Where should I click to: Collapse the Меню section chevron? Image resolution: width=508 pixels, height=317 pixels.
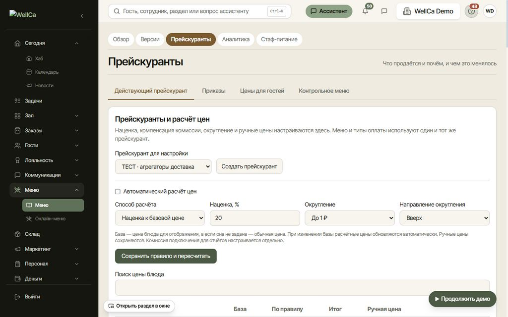pos(77,190)
